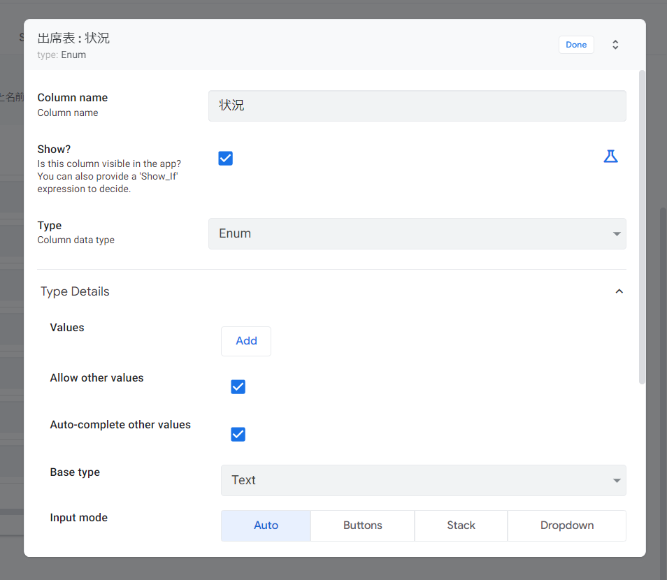Uncheck Auto-complete other values

point(238,434)
